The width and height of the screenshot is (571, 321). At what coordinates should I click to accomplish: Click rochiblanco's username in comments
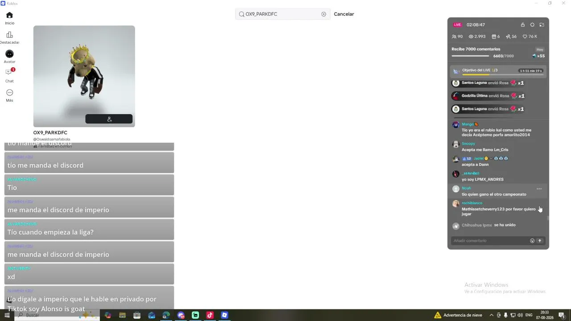tap(472, 203)
